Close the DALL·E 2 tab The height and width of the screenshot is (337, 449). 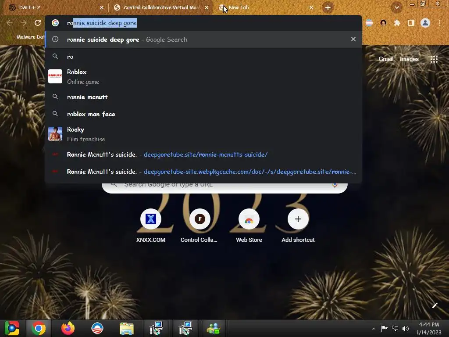pos(102,7)
